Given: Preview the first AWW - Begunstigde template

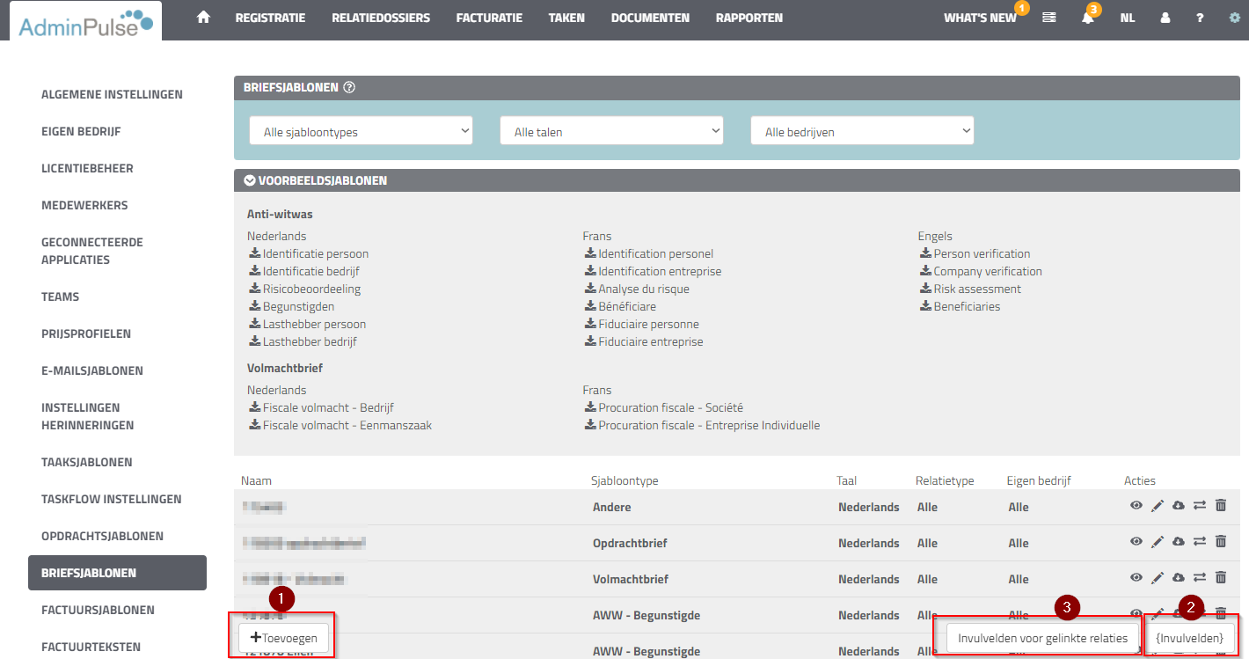Looking at the screenshot, I should [1136, 612].
